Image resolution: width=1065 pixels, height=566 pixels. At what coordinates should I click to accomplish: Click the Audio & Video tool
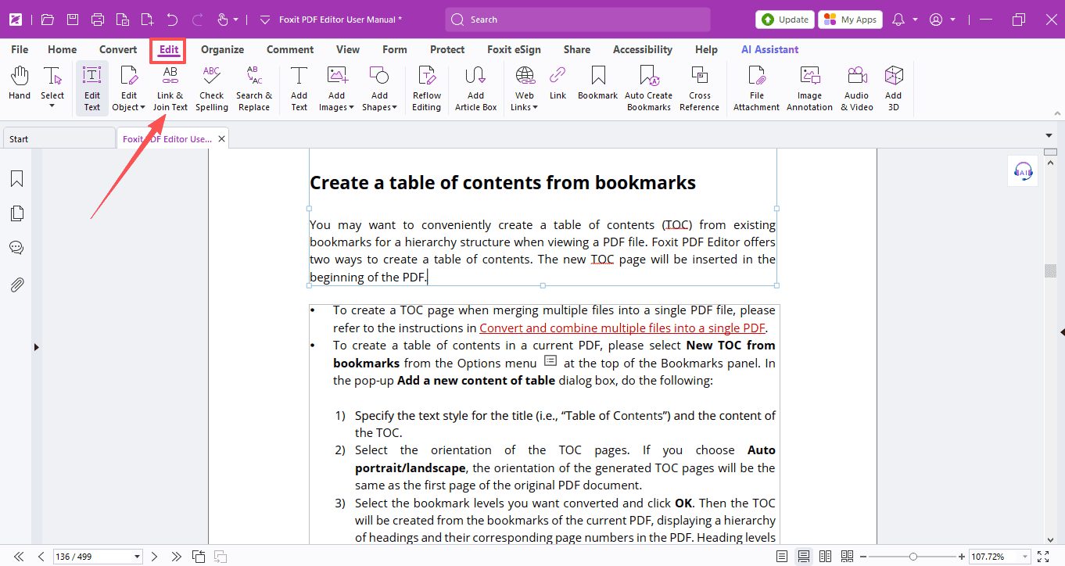coord(857,88)
